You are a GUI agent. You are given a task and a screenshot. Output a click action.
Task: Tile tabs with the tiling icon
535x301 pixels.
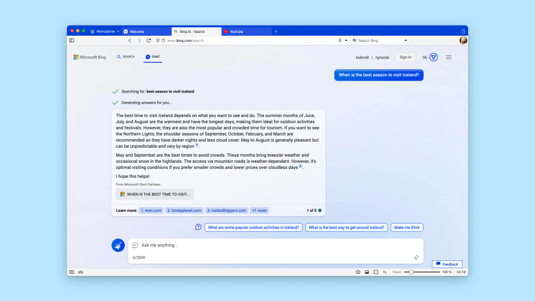(x=376, y=272)
